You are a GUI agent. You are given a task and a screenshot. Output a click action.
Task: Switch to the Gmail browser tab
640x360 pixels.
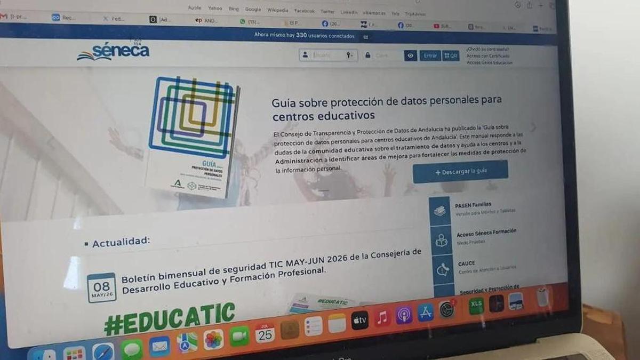point(13,17)
